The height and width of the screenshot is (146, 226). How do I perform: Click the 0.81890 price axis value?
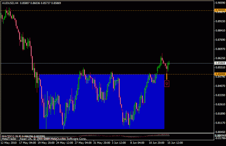(220, 114)
